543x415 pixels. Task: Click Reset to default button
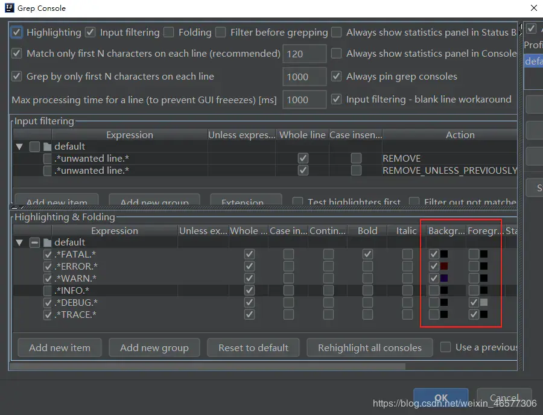coord(253,347)
